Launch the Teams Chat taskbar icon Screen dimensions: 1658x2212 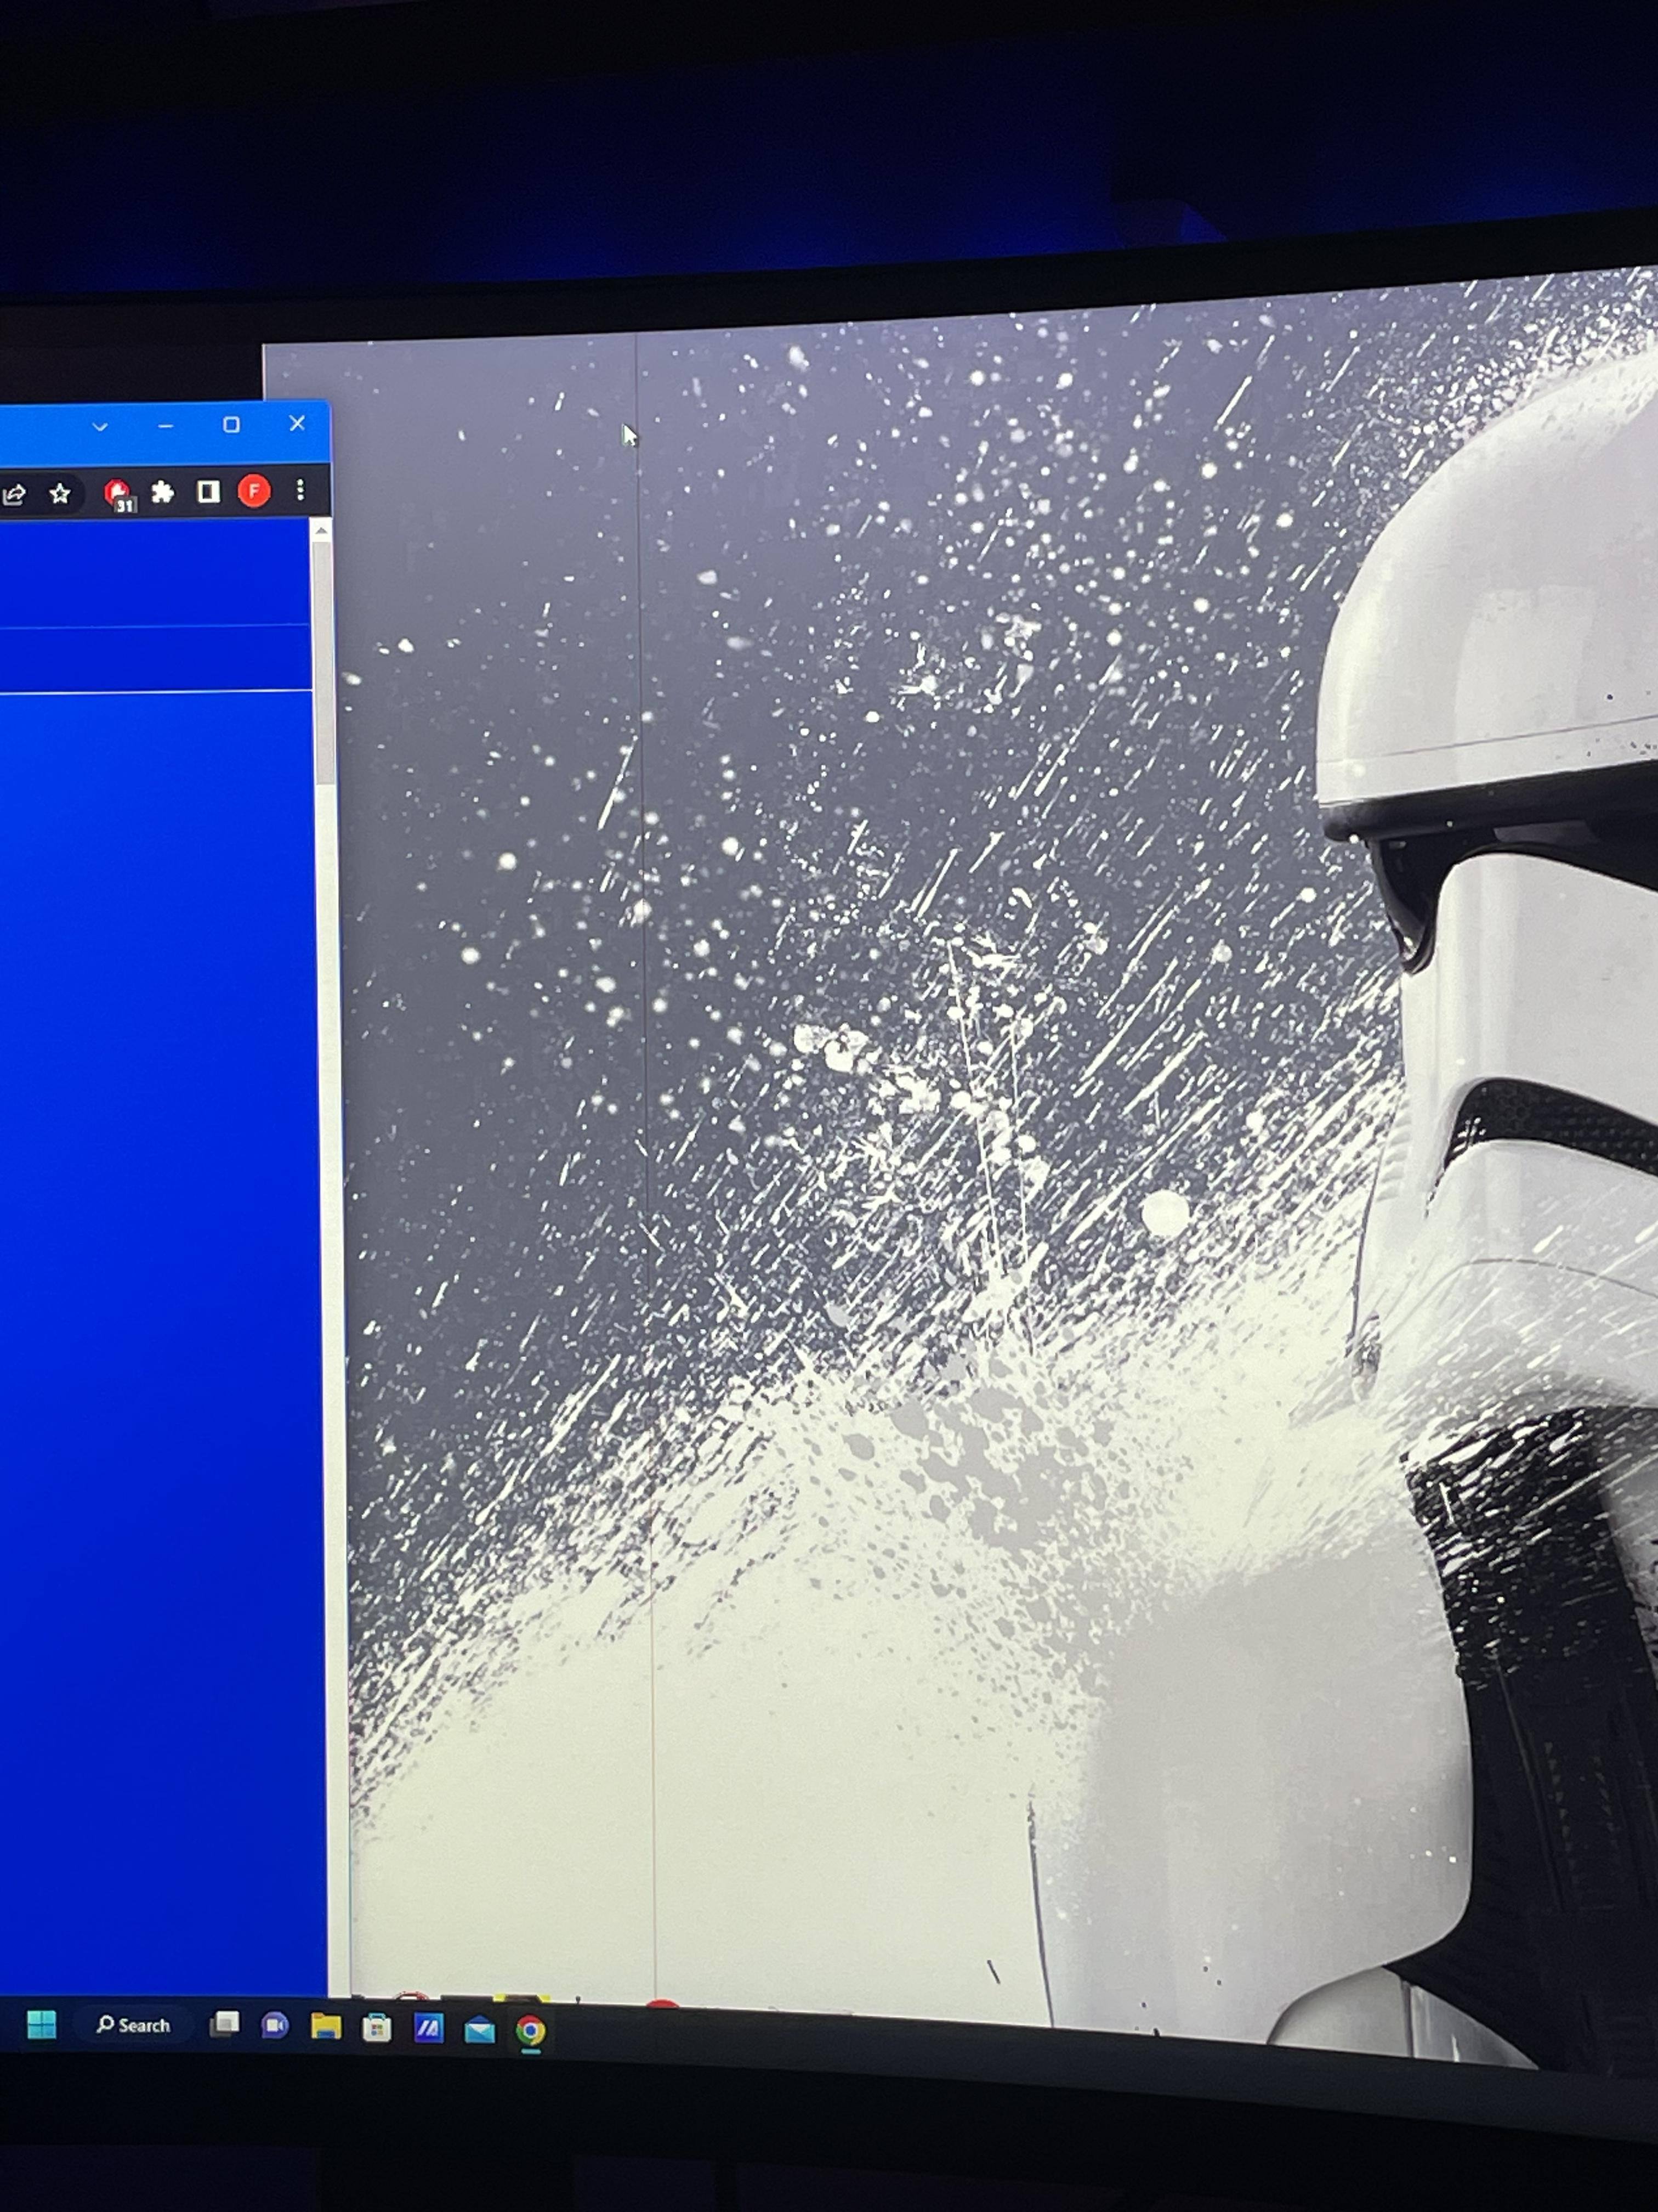[275, 2026]
